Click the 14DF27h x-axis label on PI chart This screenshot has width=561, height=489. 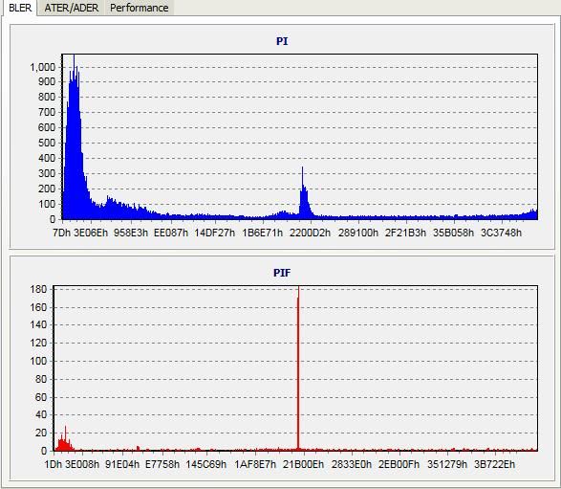click(214, 233)
